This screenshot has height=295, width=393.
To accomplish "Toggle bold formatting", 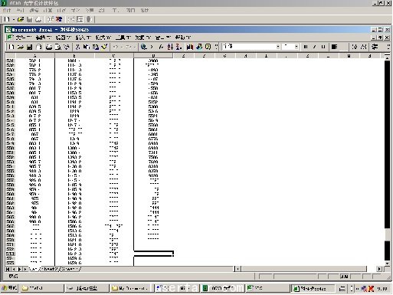I will [x=306, y=47].
